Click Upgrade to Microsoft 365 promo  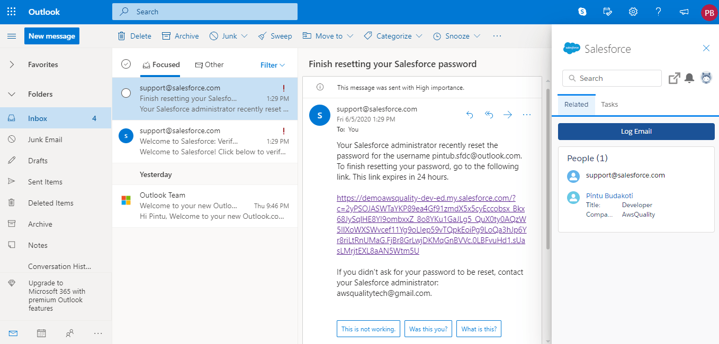click(56, 295)
